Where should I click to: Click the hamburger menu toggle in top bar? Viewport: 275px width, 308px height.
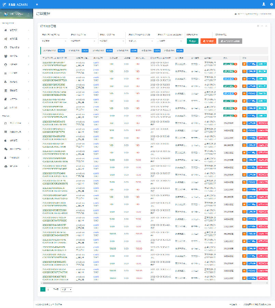pos(37,4)
